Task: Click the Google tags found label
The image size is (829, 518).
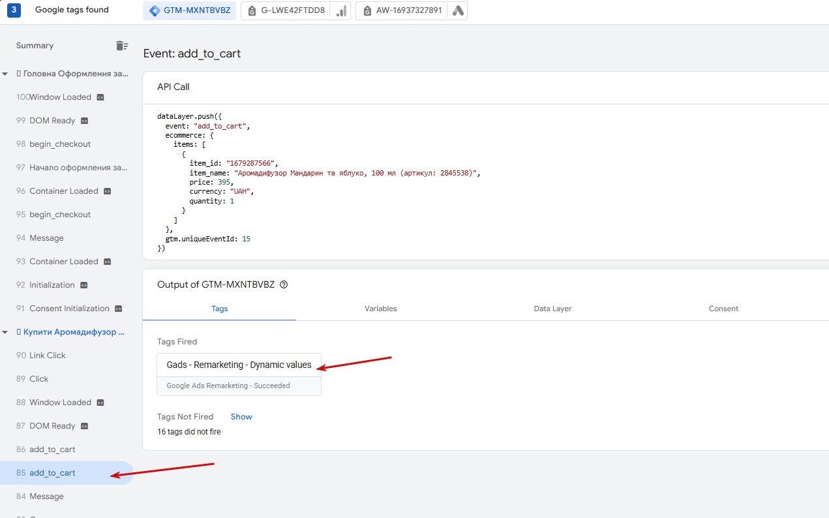Action: (x=72, y=10)
